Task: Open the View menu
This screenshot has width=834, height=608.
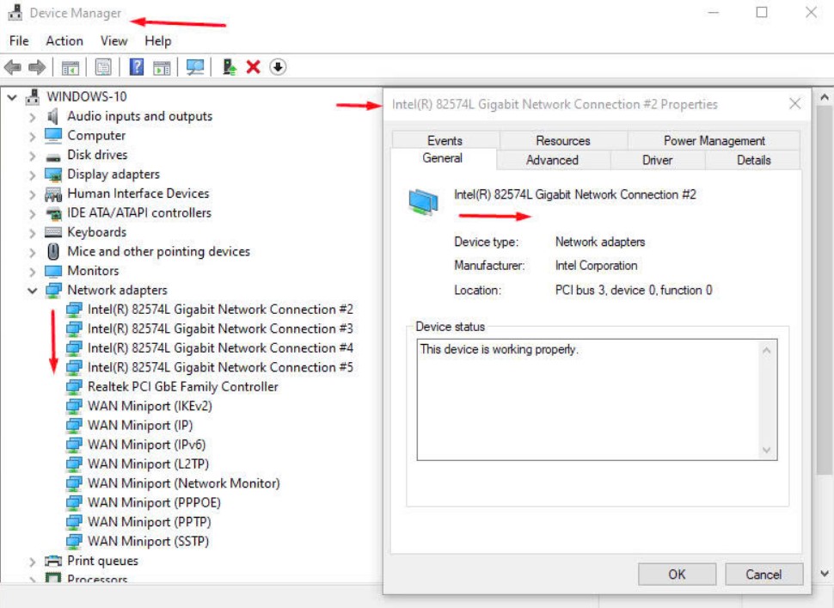Action: [113, 41]
